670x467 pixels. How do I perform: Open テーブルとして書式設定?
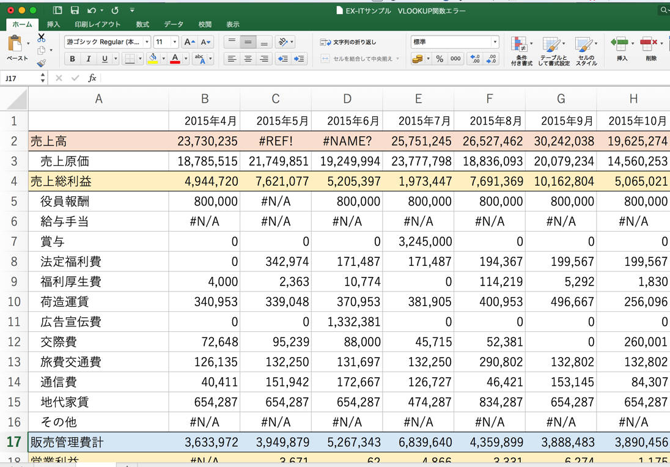tap(554, 51)
